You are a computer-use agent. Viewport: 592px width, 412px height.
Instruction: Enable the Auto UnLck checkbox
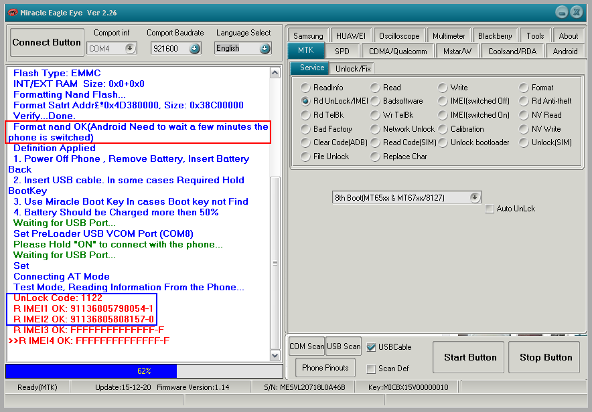(490, 209)
